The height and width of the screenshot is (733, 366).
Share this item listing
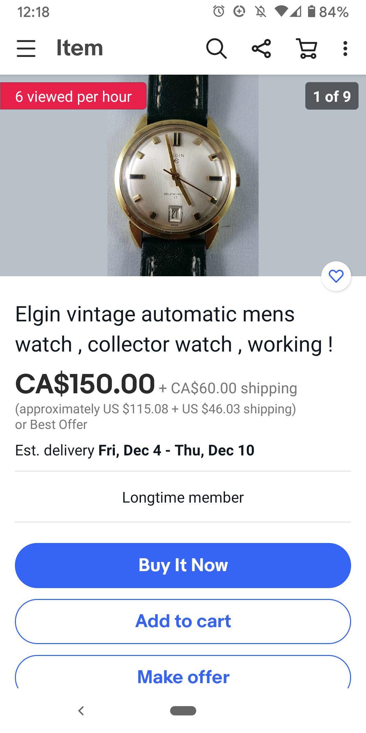pyautogui.click(x=261, y=48)
